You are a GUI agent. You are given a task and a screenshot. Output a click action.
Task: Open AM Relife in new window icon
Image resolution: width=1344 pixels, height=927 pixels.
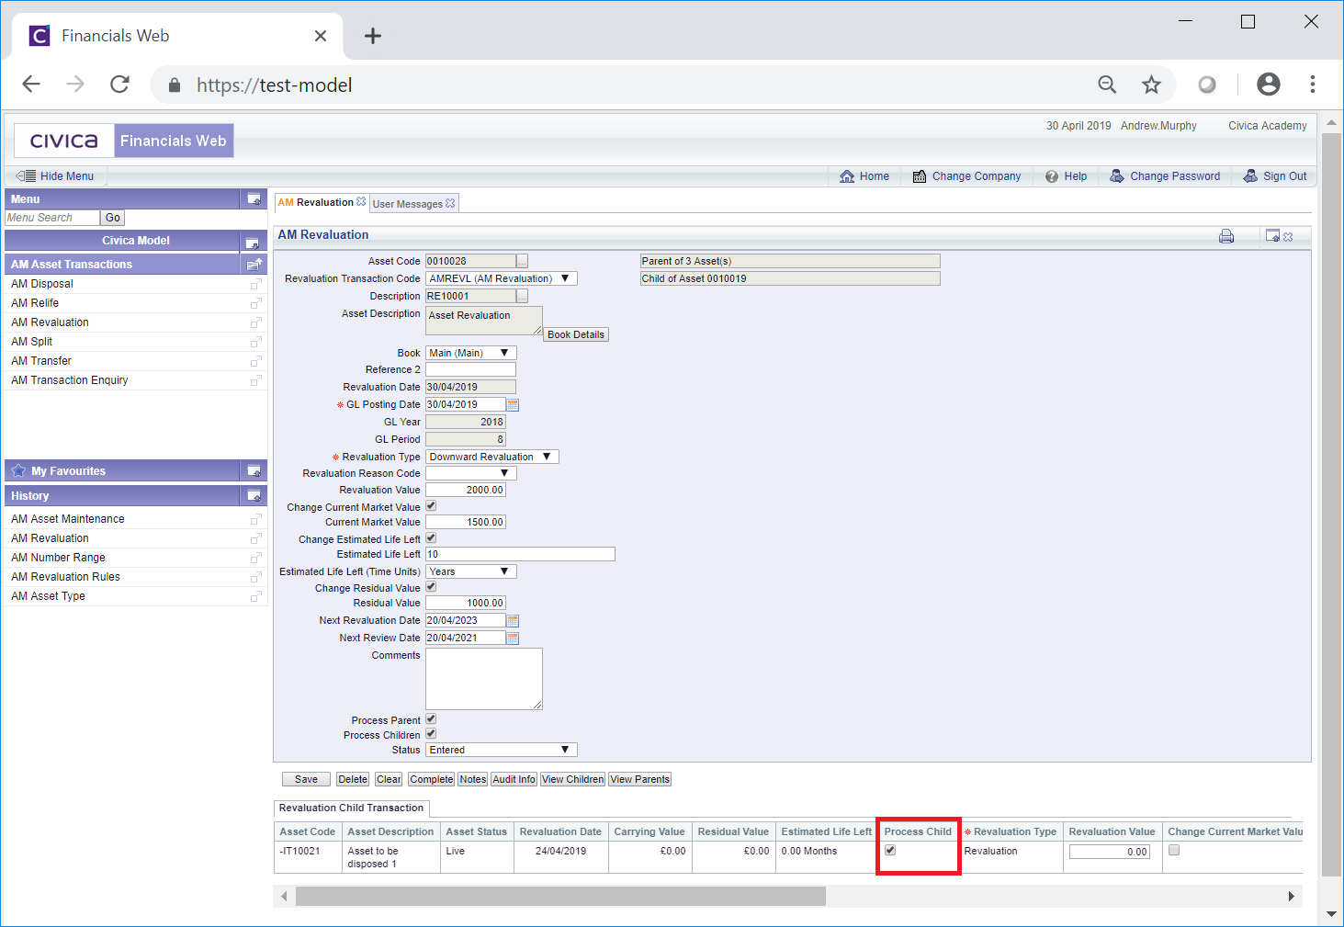(x=256, y=303)
